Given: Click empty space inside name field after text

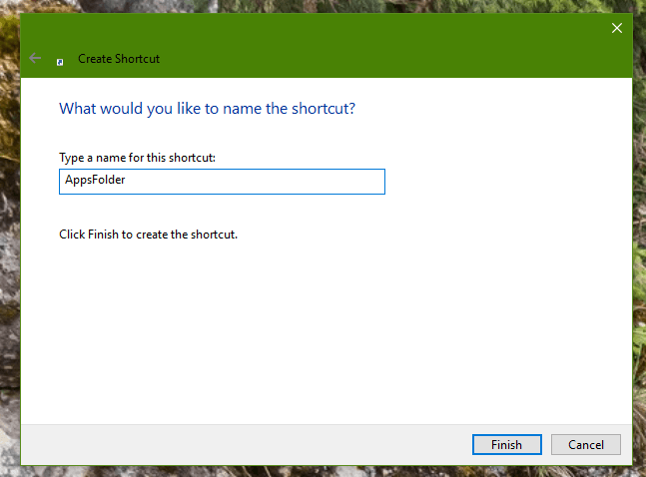Looking at the screenshot, I should coord(256,182).
